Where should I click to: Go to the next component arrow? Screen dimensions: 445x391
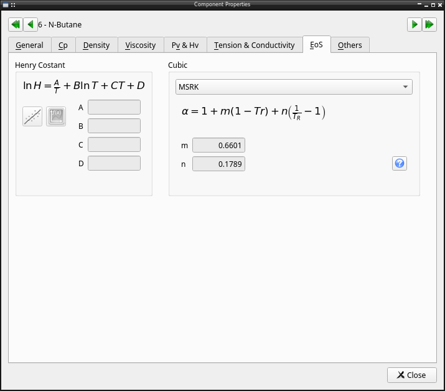415,25
